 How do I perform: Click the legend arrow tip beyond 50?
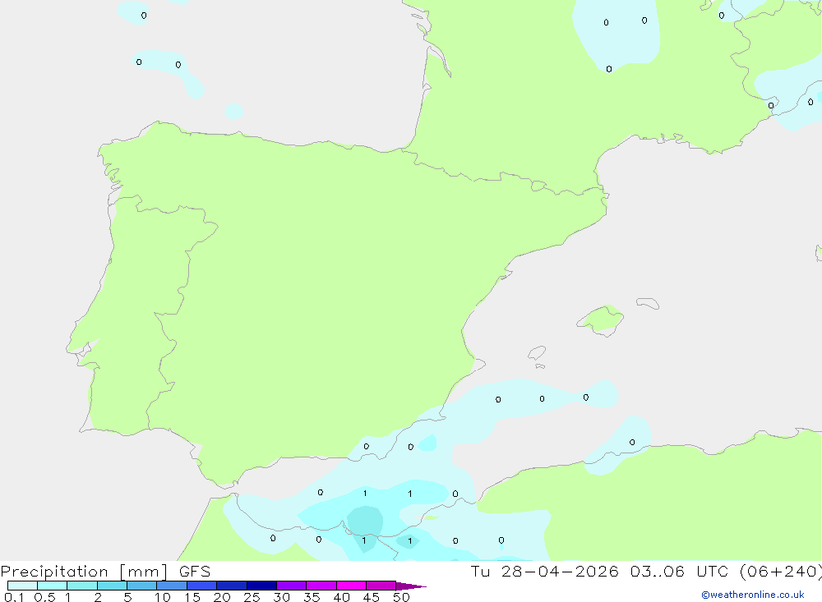[x=411, y=586]
